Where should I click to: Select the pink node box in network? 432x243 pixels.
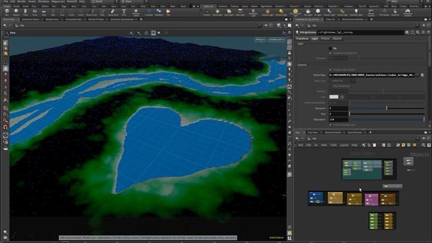click(371, 200)
